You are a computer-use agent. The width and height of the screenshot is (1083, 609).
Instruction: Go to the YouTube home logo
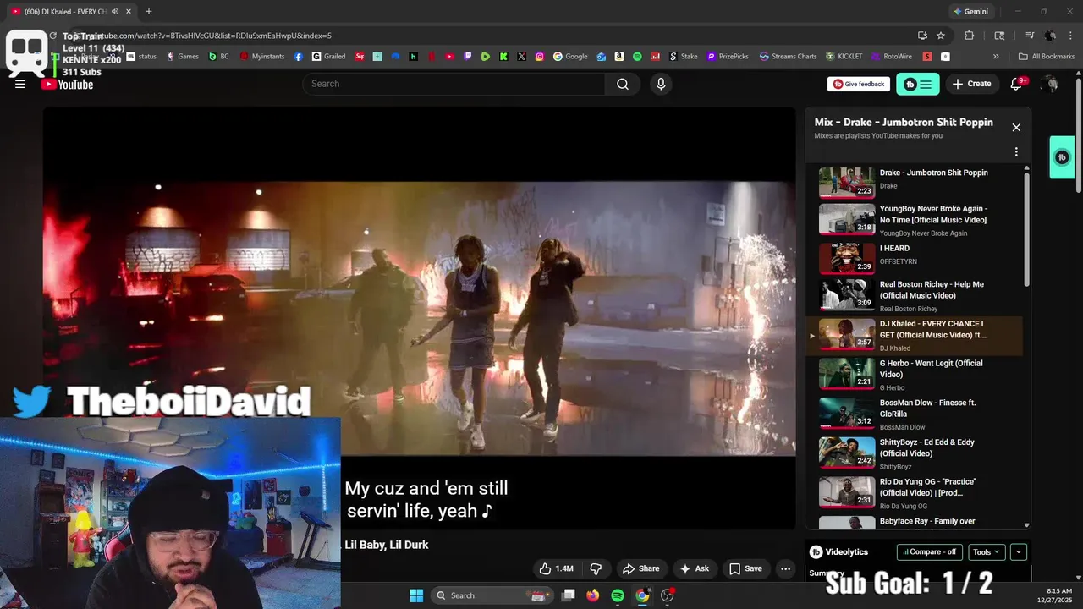point(68,84)
